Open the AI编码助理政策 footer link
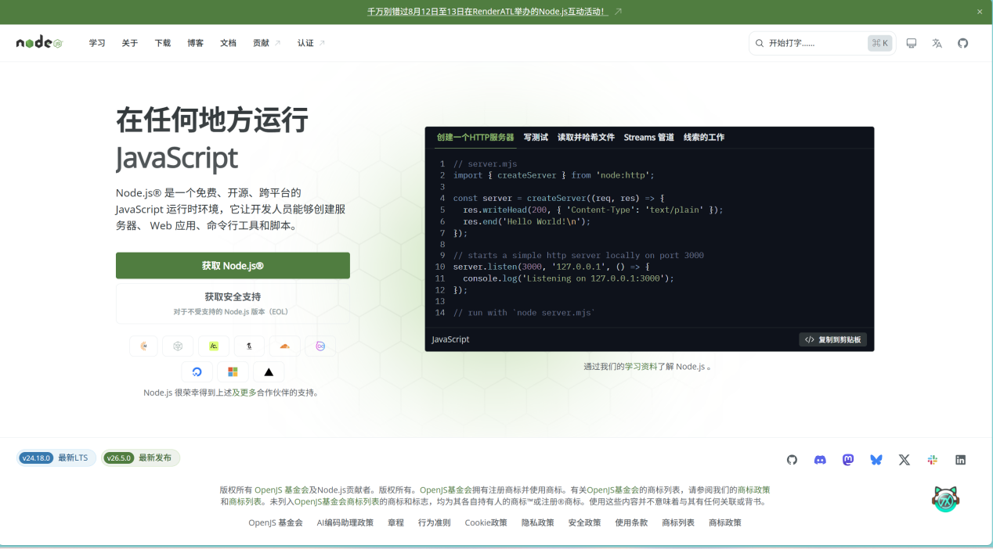The image size is (993, 549). 345,522
